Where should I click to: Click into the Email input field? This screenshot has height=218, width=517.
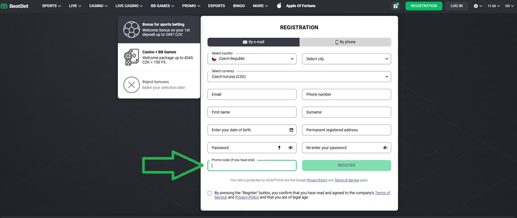coord(252,95)
